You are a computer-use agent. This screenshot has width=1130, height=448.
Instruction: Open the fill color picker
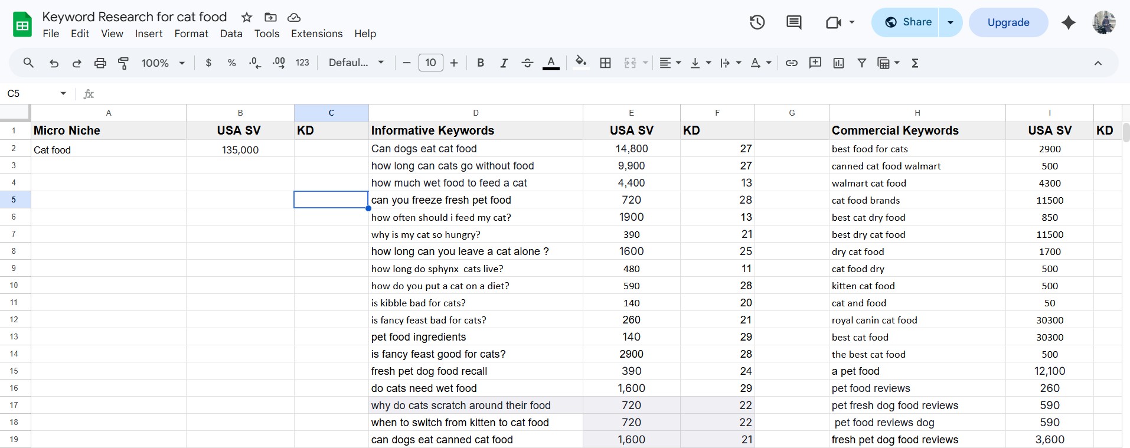tap(581, 63)
